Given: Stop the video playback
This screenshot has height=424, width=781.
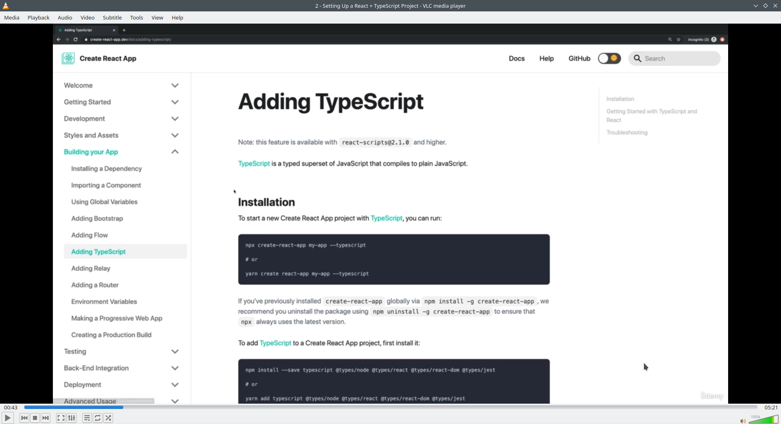Looking at the screenshot, I should (x=35, y=418).
